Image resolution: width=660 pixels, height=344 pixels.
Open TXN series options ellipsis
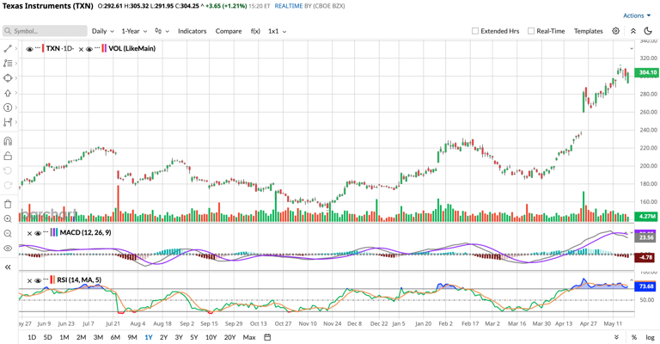38,47
